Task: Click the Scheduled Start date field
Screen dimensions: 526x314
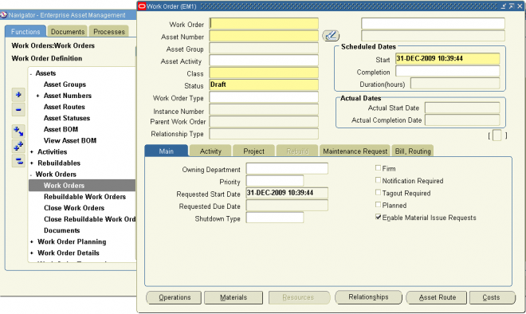Action: [x=448, y=59]
